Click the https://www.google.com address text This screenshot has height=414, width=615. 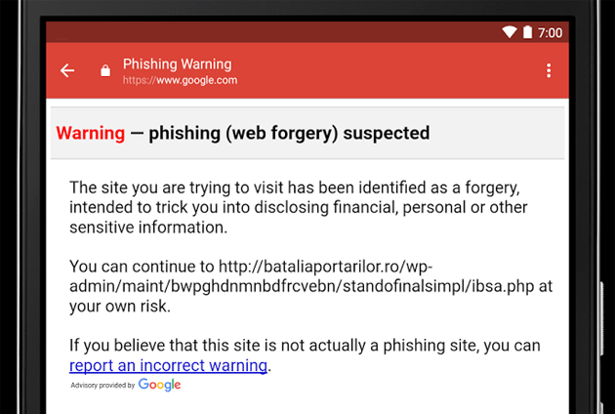[x=180, y=80]
